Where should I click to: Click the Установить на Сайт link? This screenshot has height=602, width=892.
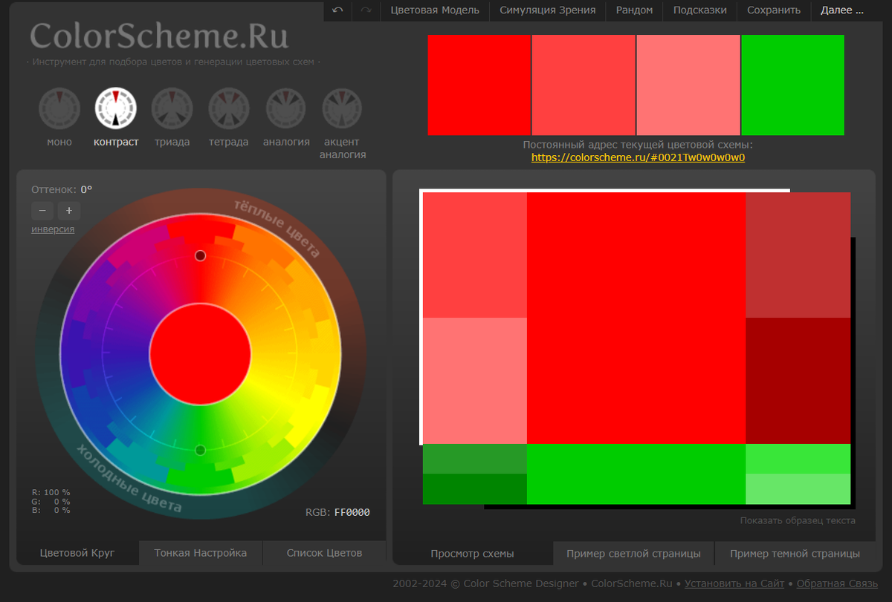click(734, 583)
